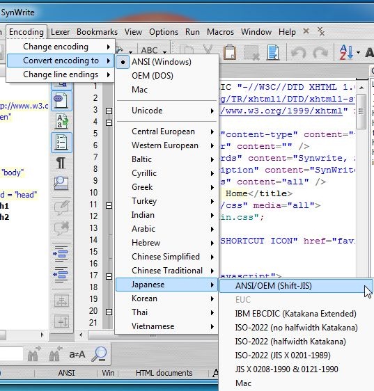The image size is (374, 391).
Task: Open the Bookmarks menu
Action: click(x=97, y=32)
